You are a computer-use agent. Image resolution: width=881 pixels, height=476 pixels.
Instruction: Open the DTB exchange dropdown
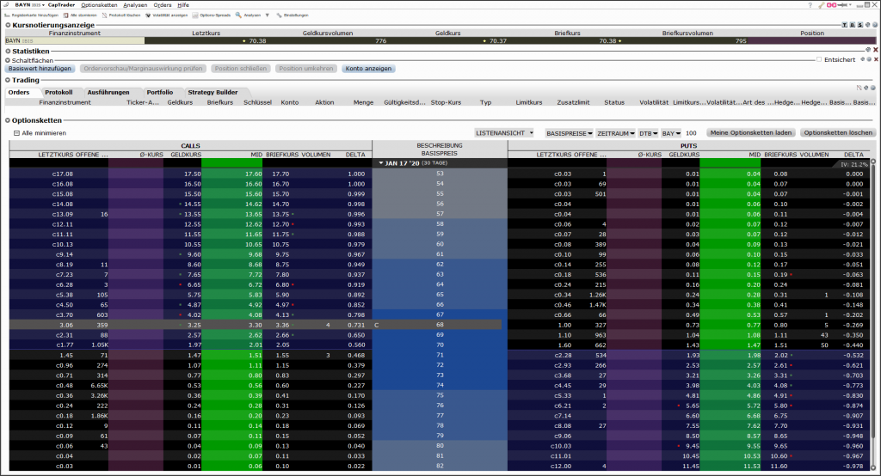tap(648, 133)
